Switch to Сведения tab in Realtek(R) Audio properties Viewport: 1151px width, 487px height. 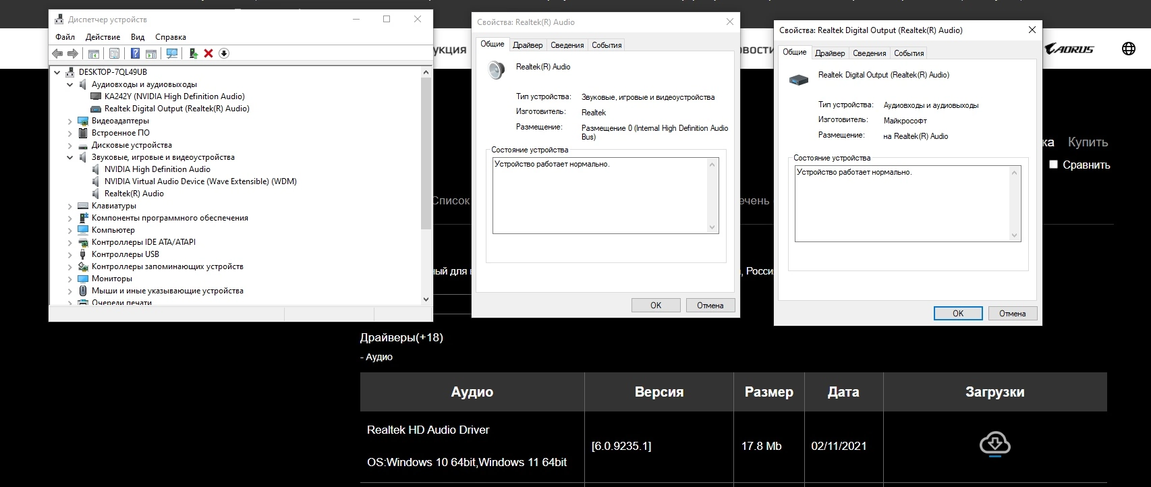[567, 45]
